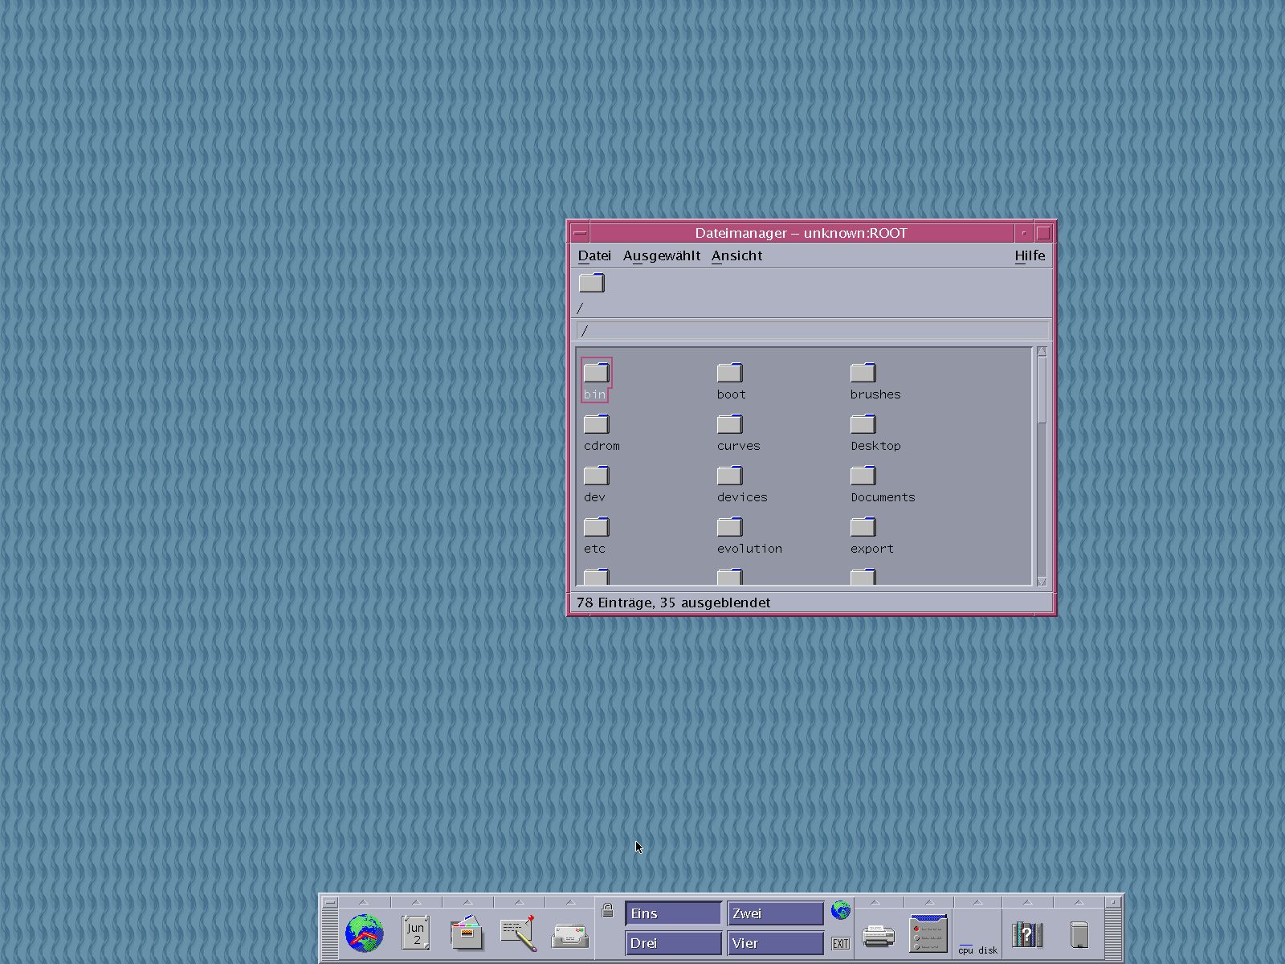Screen dimensions: 1285x964
Task: Lock the screen with the padlock icon
Action: [608, 910]
